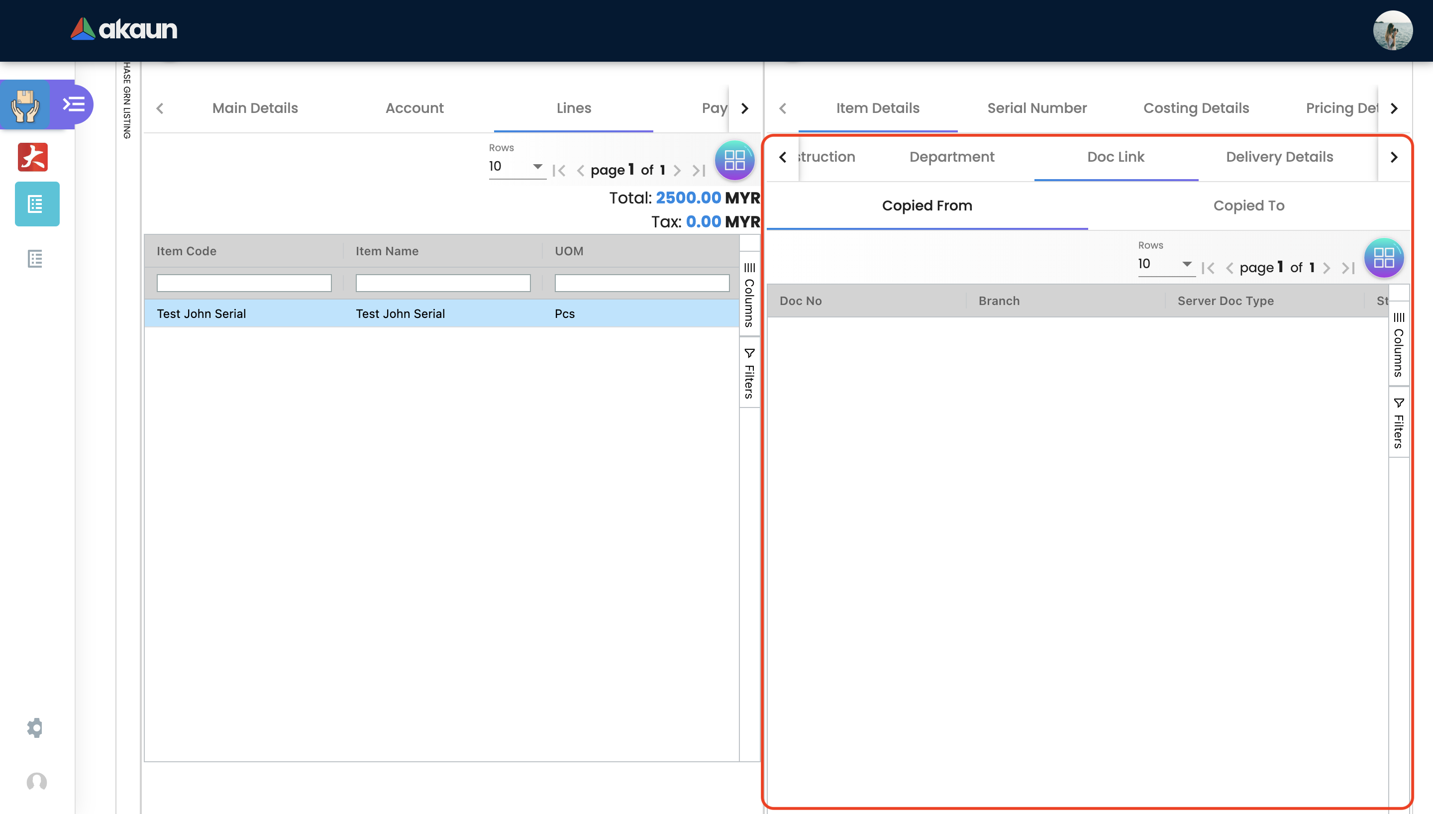The image size is (1433, 814).
Task: Click the Item Code filter input field
Action: 244,283
